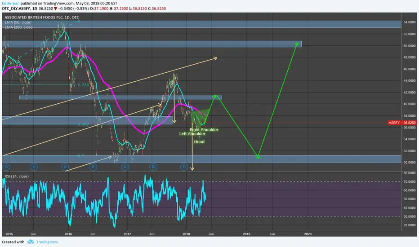Click the 0.382 Fibonacci level label
The width and height of the screenshot is (419, 247).
(x=83, y=124)
